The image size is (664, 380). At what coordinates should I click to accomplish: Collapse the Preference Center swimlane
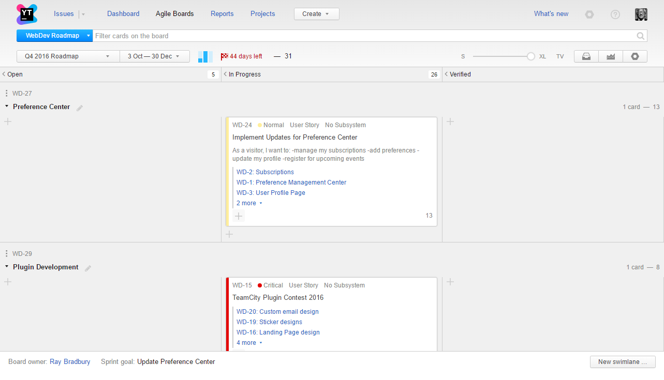(x=7, y=107)
